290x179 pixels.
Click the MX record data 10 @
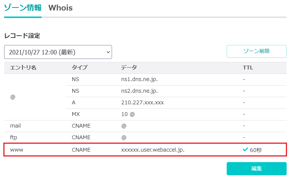click(x=128, y=114)
